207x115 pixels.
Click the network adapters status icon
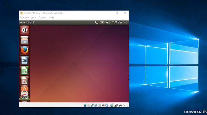pos(96,105)
